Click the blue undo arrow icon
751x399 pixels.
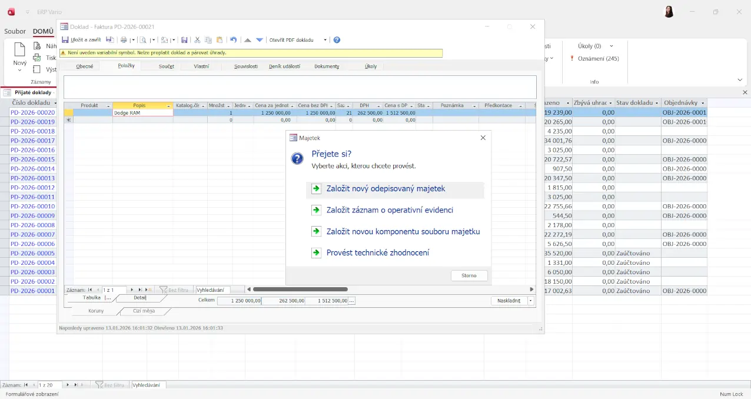[x=233, y=40]
